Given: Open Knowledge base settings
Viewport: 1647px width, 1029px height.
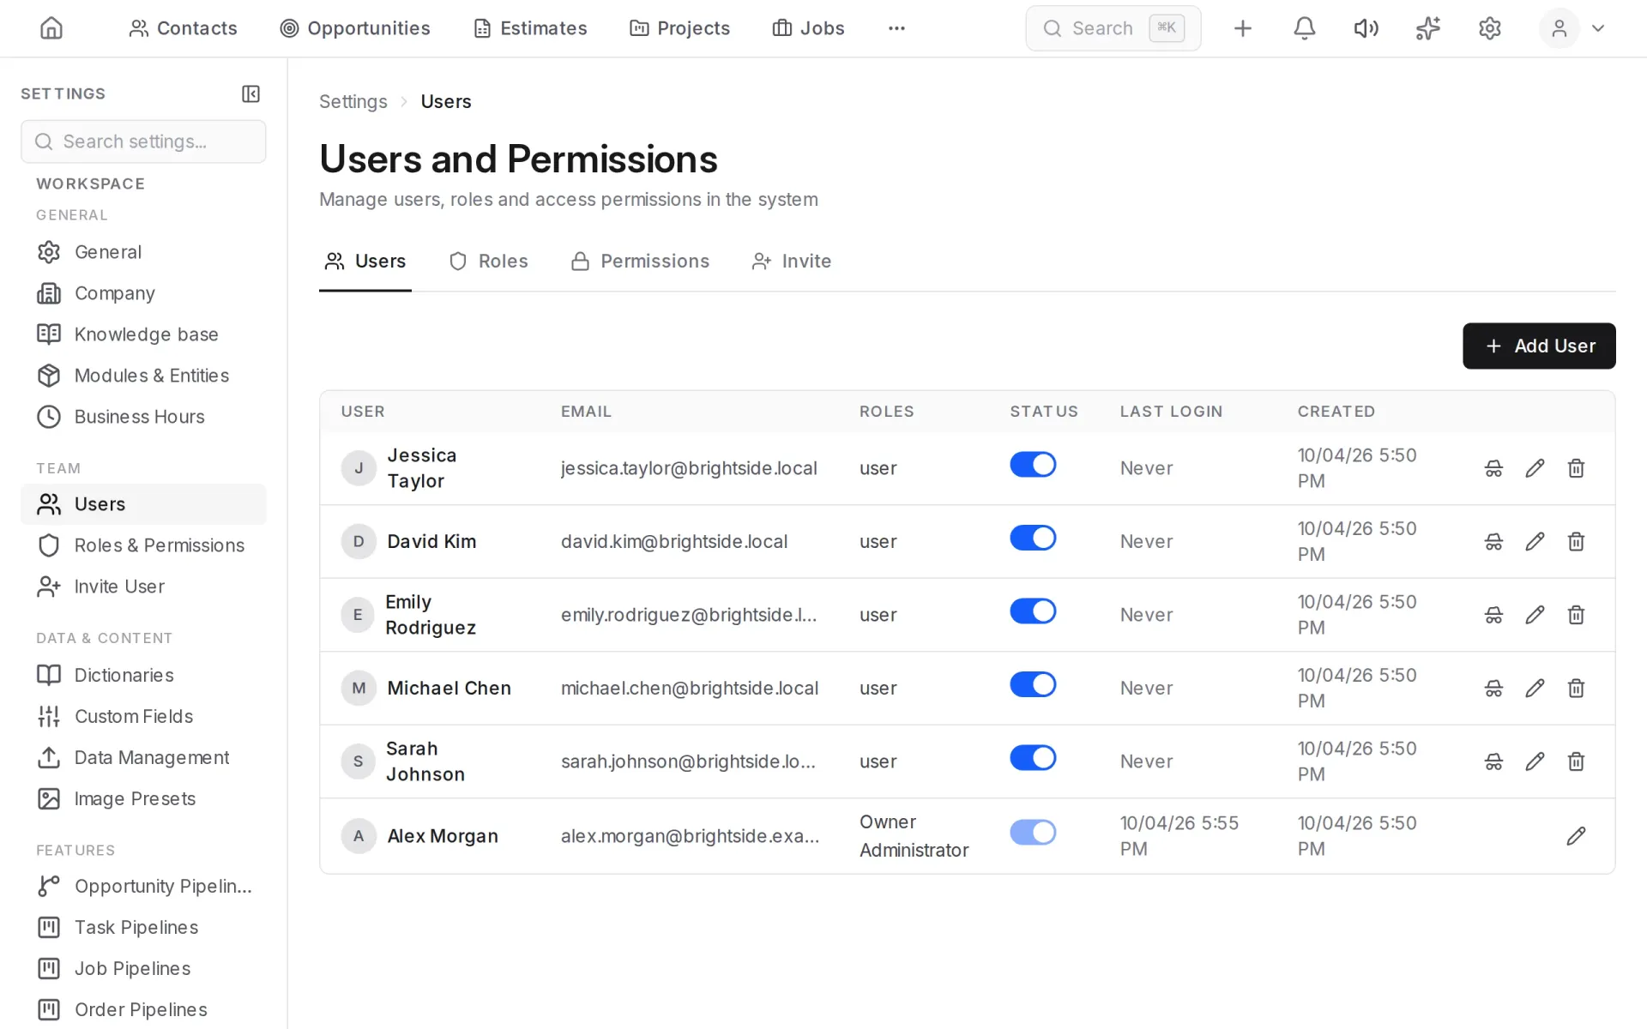Looking at the screenshot, I should pos(143,334).
